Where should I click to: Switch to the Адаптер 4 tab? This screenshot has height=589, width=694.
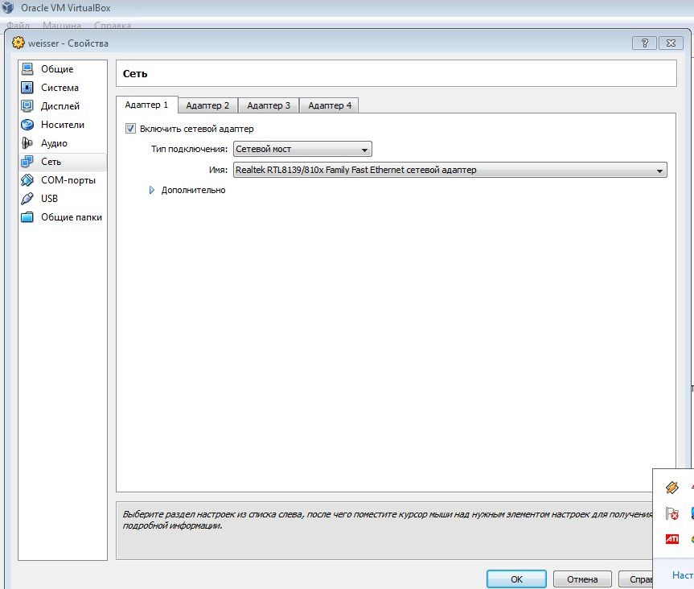[x=329, y=105]
